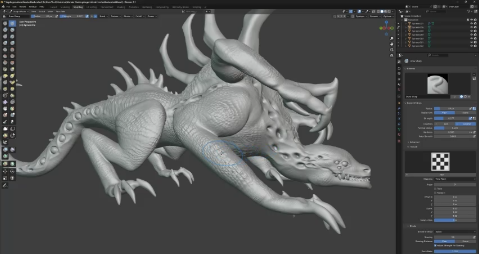Hide the Collection using its eye icon

click(471, 20)
